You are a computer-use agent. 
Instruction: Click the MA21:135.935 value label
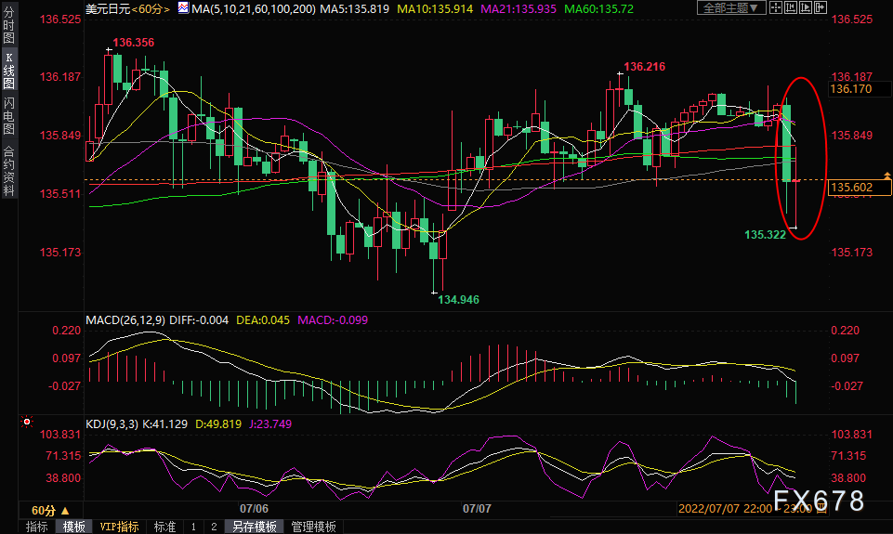click(519, 9)
